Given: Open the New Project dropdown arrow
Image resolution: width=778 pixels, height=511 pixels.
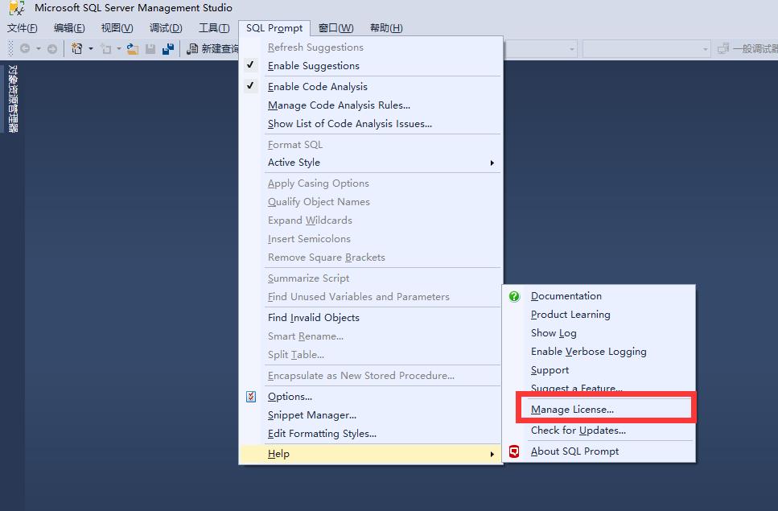Looking at the screenshot, I should click(x=90, y=49).
